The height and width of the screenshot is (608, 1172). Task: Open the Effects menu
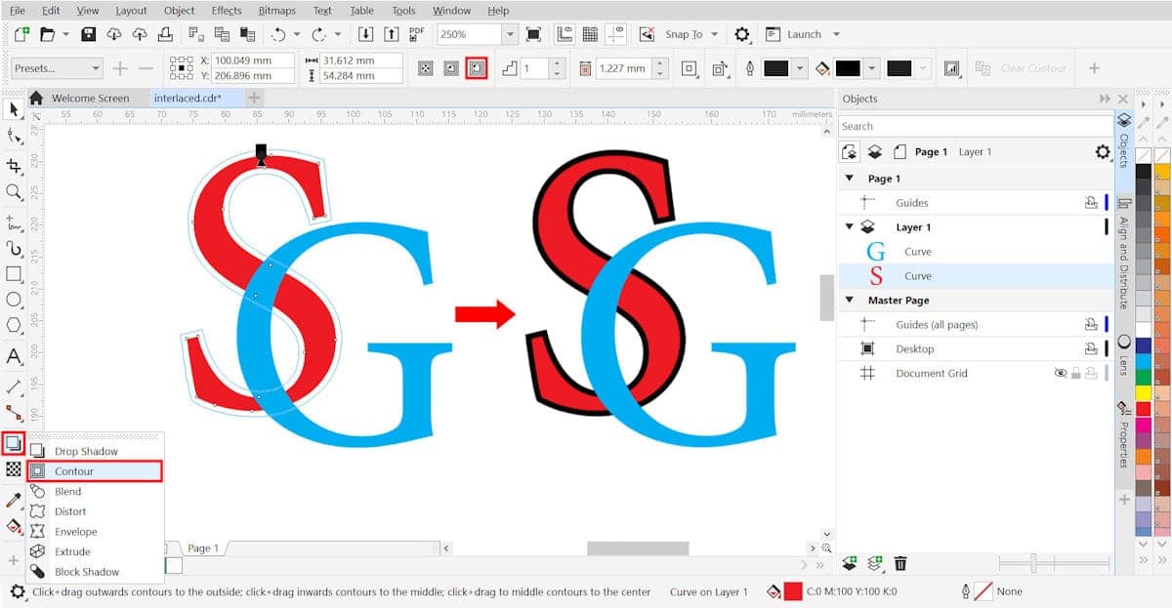(x=226, y=11)
